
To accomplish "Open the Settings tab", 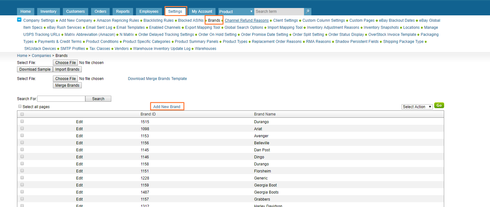I will point(175,12).
